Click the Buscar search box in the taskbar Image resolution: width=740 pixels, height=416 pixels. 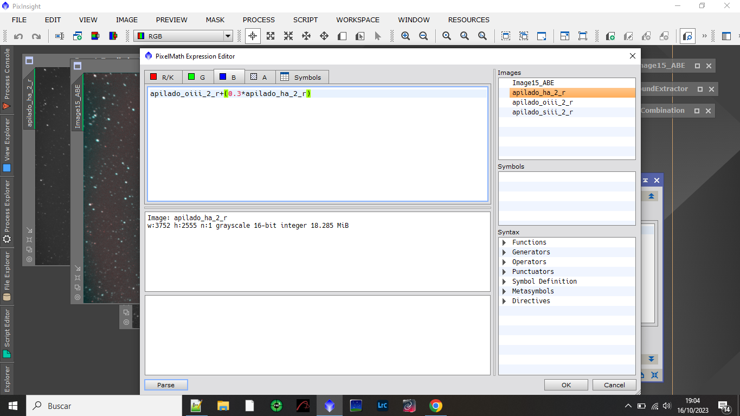(x=104, y=406)
